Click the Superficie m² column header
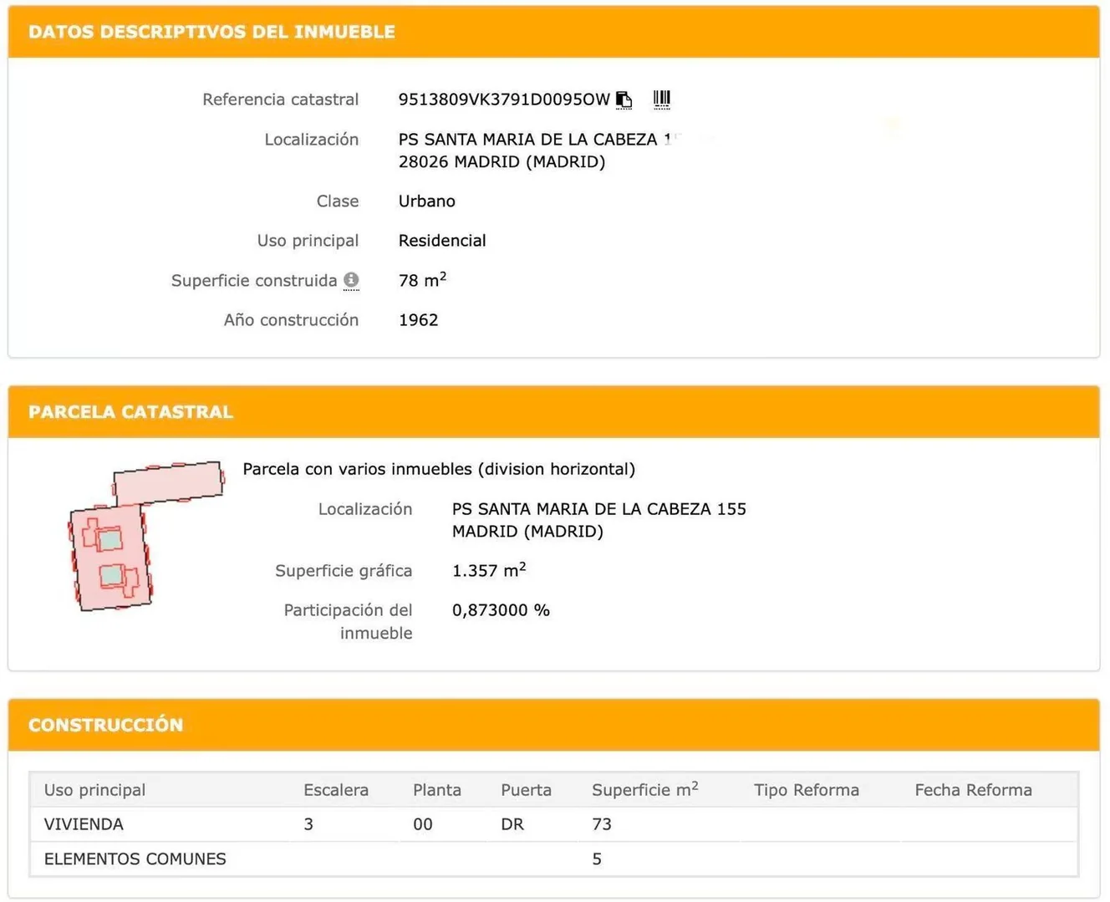Screen dimensions: 1110x902 (644, 789)
